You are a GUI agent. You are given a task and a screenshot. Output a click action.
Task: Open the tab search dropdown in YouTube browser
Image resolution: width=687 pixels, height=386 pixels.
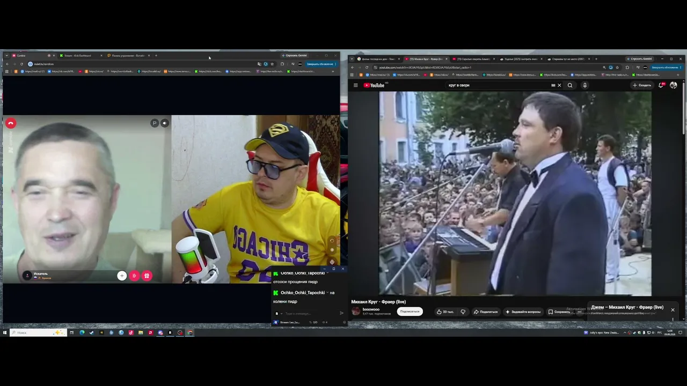[352, 59]
